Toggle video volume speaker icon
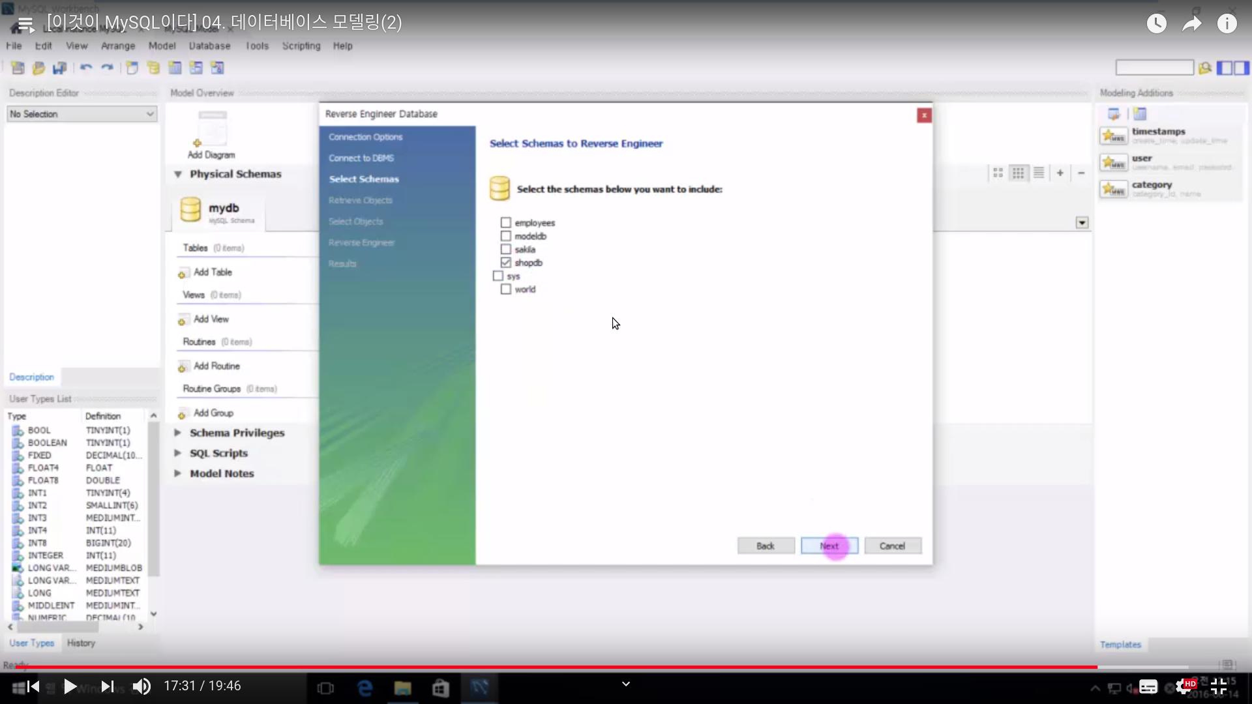This screenshot has width=1252, height=704. 142,686
